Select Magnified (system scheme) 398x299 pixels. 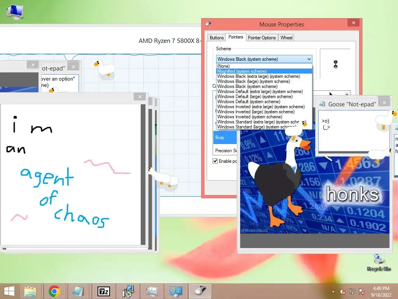coord(264,71)
